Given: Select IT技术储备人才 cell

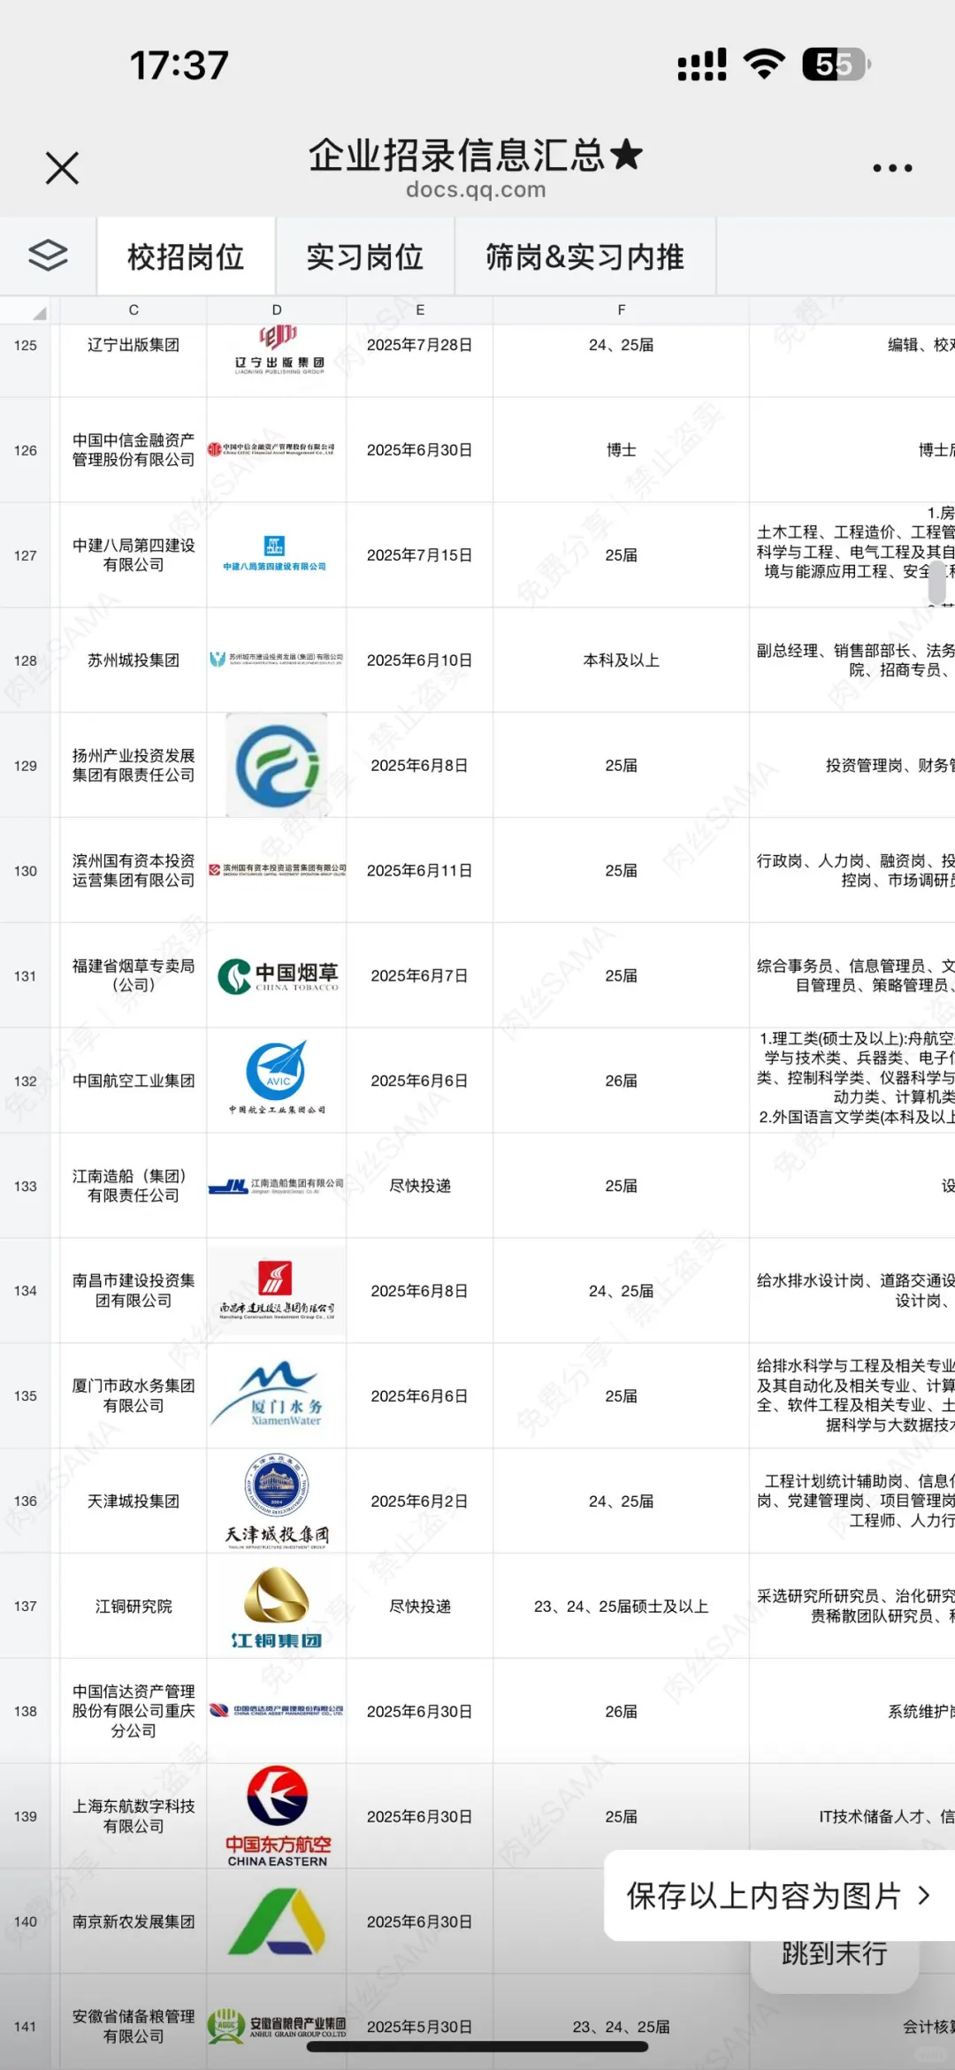Looking at the screenshot, I should pyautogui.click(x=852, y=1816).
